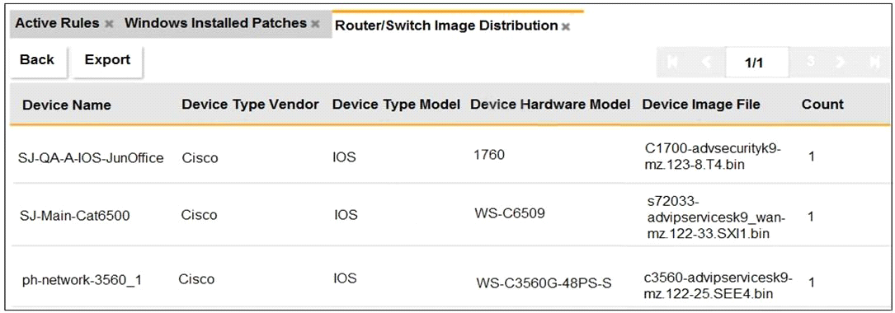
Task: Jump to the last page icon
Action: coord(874,62)
